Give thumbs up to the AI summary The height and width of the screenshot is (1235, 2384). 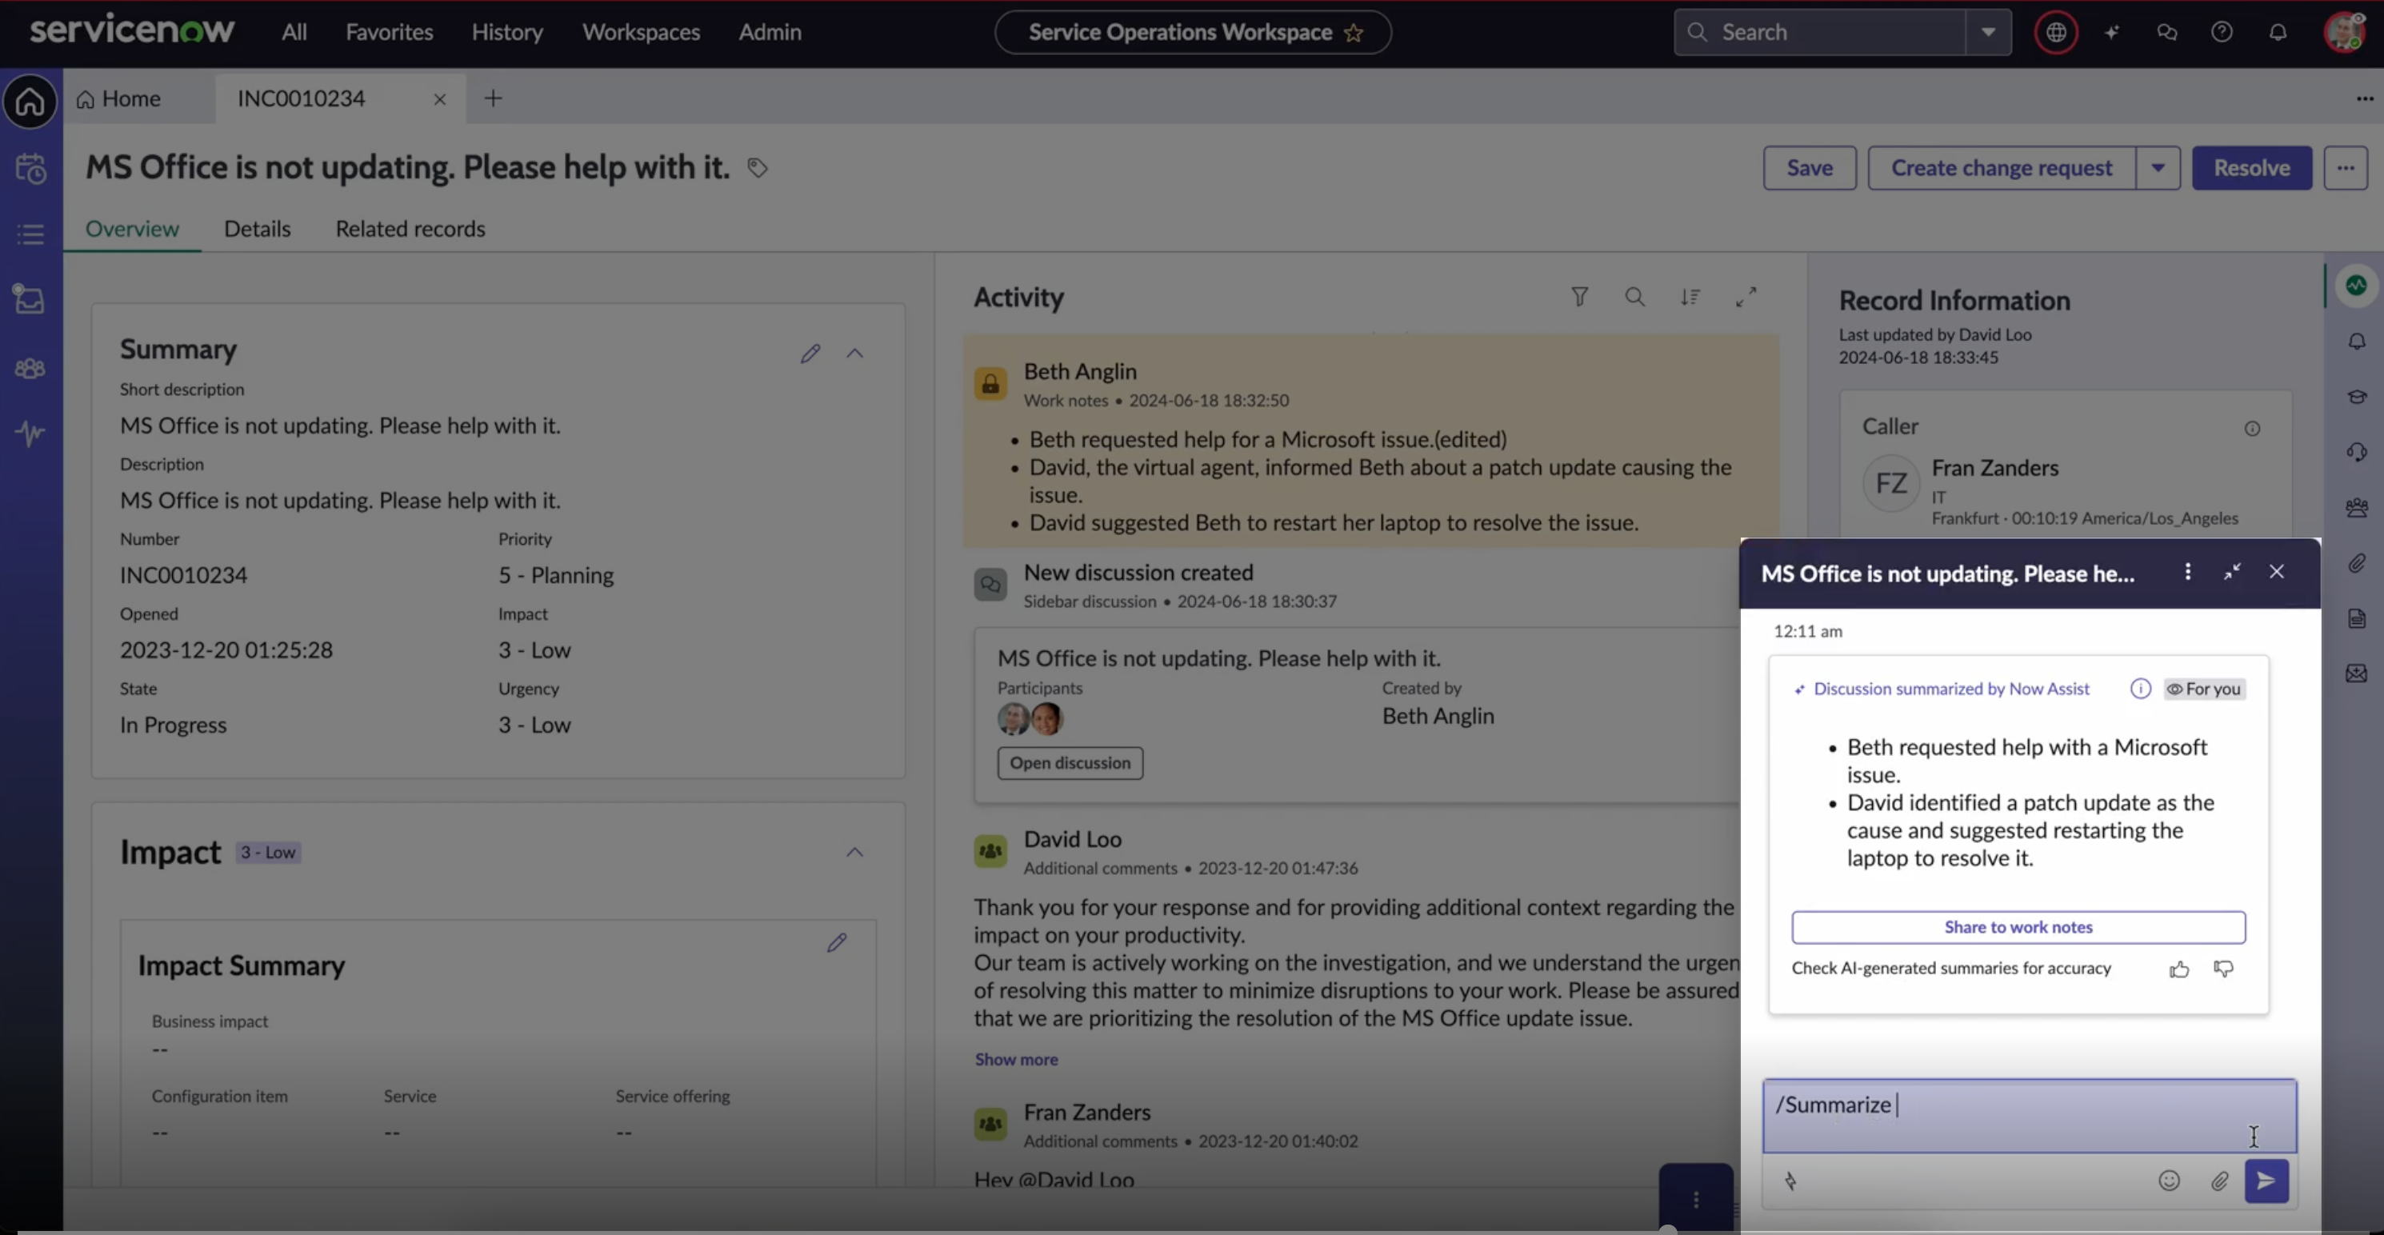[x=2179, y=969]
